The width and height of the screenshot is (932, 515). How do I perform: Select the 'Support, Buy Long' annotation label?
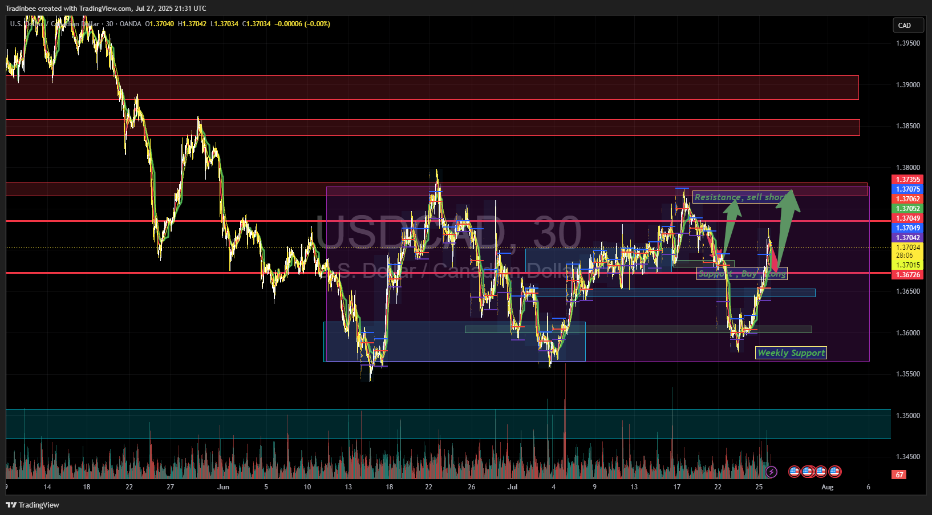point(742,274)
